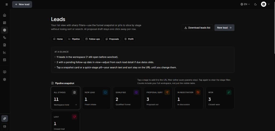Select the Pipeline quick-nav pill

pyautogui.click(x=74, y=39)
